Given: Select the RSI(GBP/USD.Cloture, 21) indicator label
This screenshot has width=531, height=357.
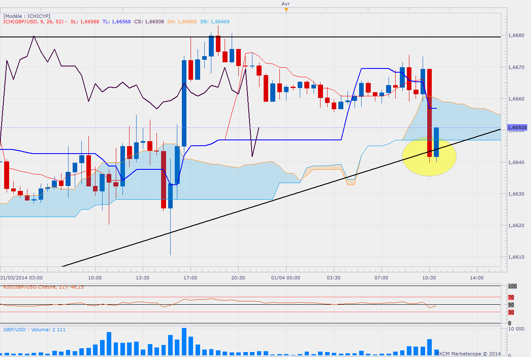Looking at the screenshot, I should coord(44,286).
